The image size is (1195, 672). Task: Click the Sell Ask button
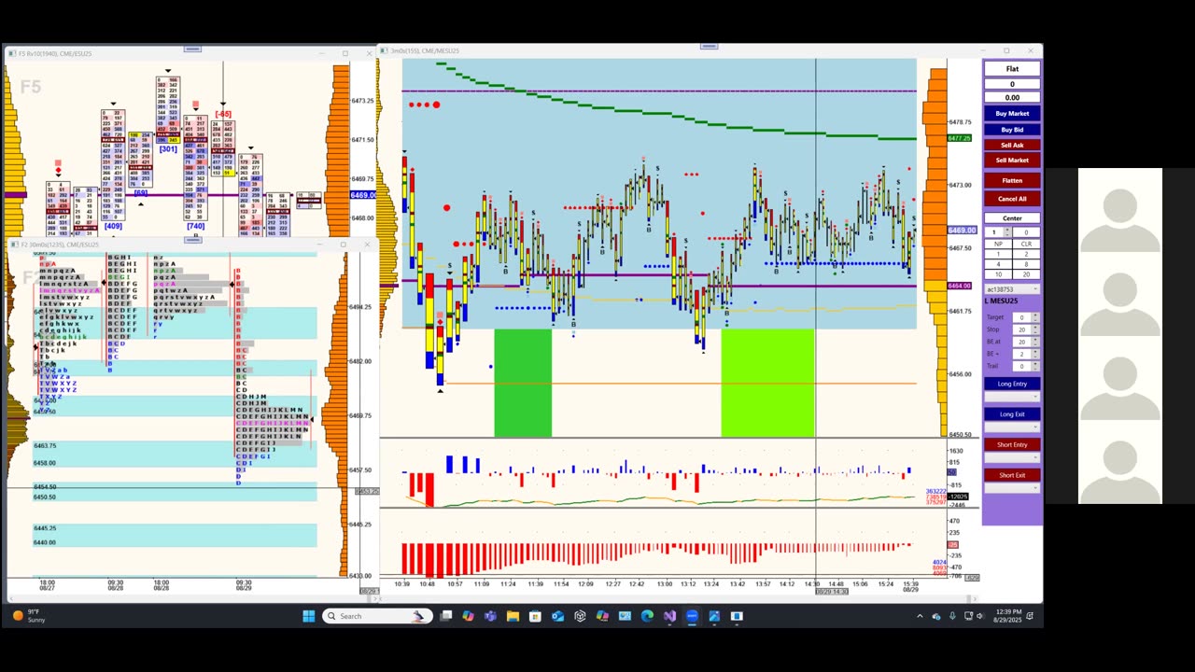coord(1012,145)
